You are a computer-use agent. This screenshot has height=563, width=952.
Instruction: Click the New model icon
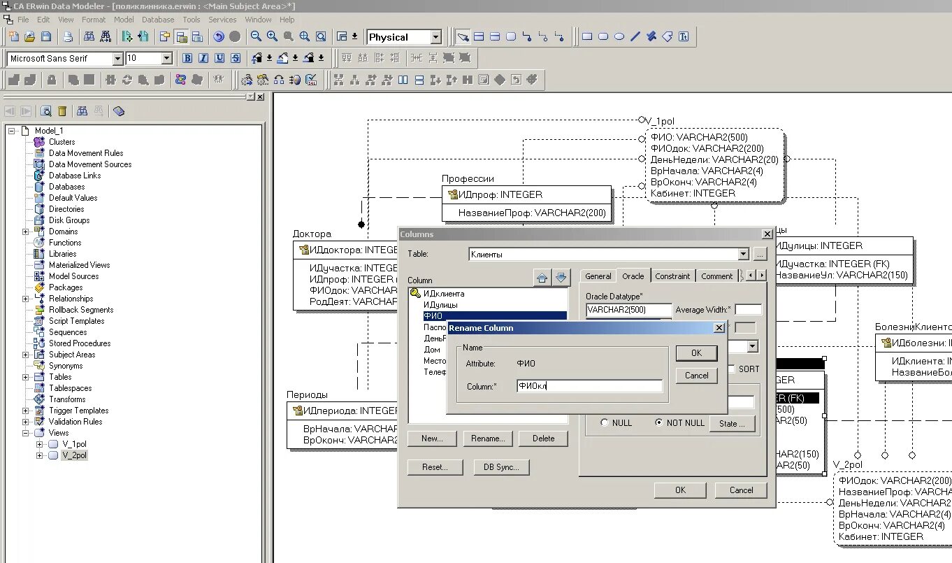(x=14, y=36)
